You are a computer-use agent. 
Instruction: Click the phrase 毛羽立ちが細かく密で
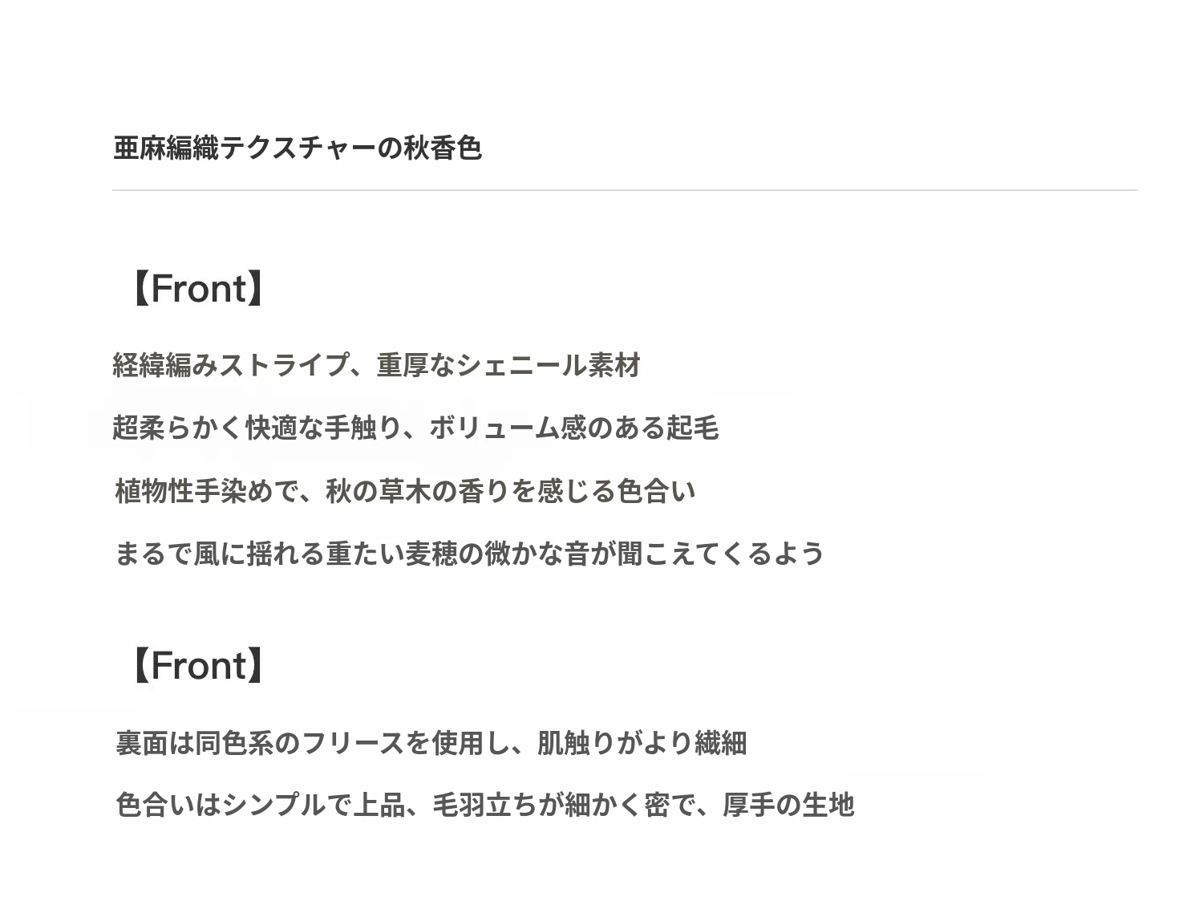(564, 805)
